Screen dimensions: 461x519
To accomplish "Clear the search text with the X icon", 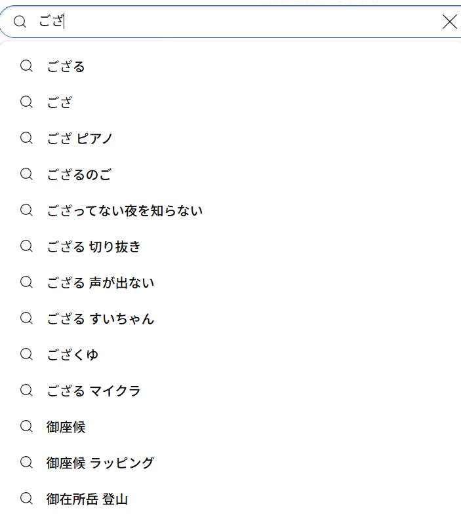I will click(x=449, y=22).
